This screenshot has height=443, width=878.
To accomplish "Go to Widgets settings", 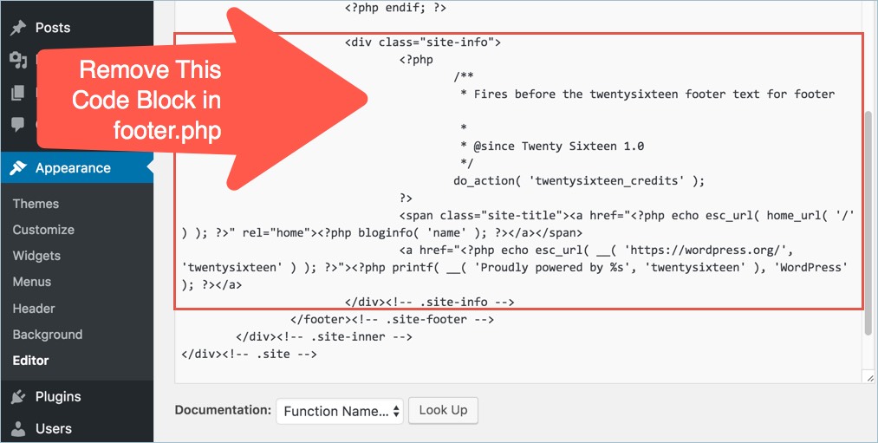I will (x=36, y=256).
